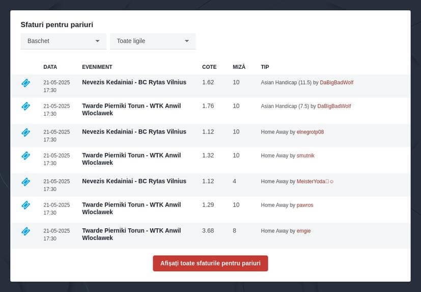Screen dimensions: 421x292
Task: Open first Nevezis Kedainiai - BC Rytas Vilnius event
Action: click(x=134, y=82)
